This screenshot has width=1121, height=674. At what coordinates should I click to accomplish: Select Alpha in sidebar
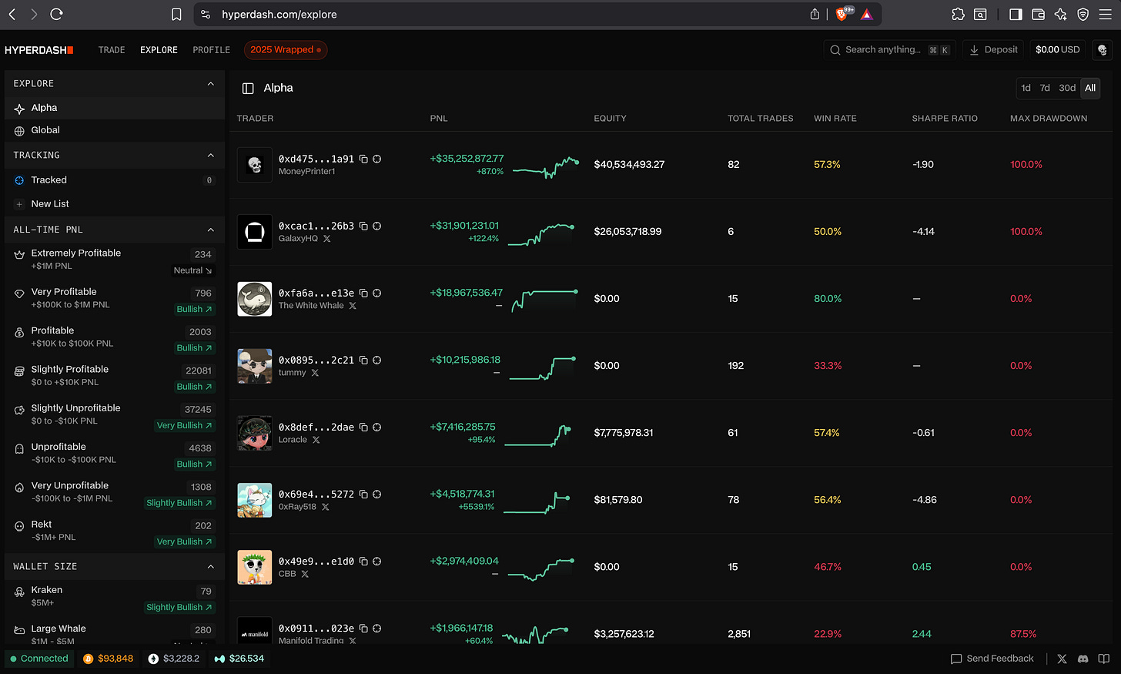pos(114,108)
